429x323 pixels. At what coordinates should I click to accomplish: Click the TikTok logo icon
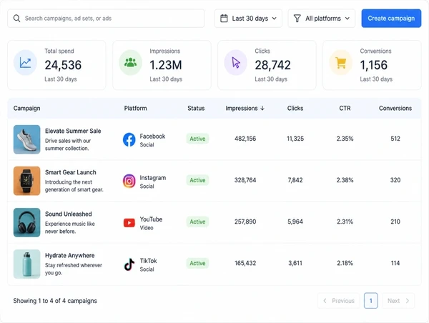(x=129, y=264)
